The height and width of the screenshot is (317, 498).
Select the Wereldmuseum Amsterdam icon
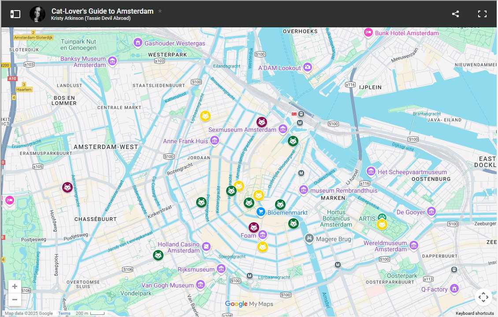coord(413,245)
